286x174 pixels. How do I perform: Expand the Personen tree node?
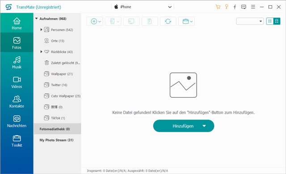tap(41, 29)
